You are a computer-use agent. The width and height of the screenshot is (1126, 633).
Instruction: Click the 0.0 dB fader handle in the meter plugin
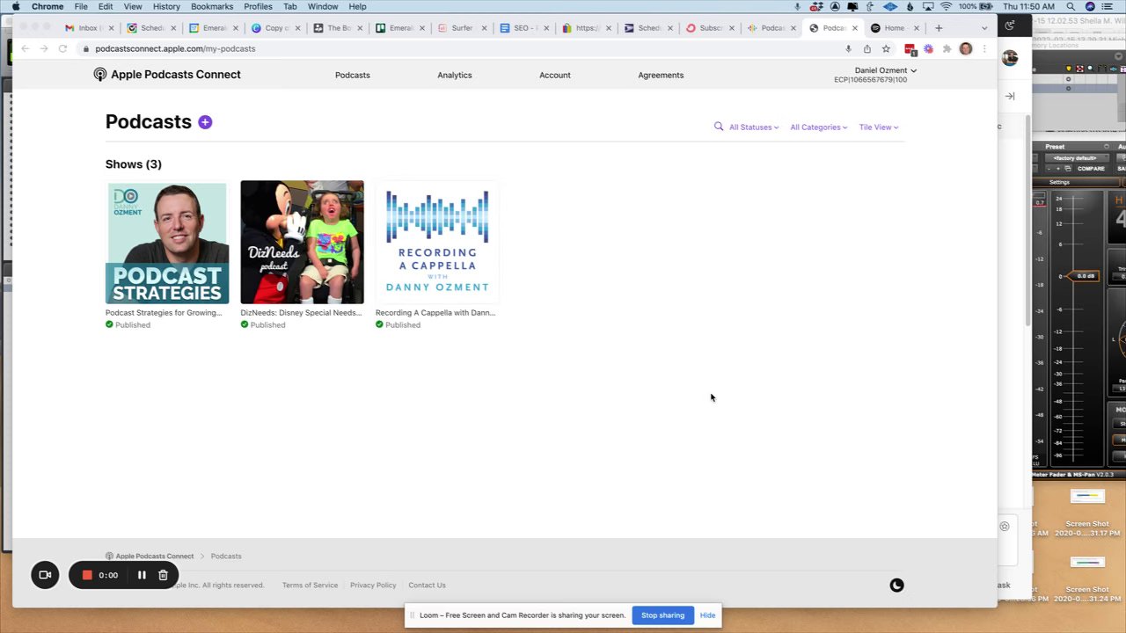click(1082, 276)
